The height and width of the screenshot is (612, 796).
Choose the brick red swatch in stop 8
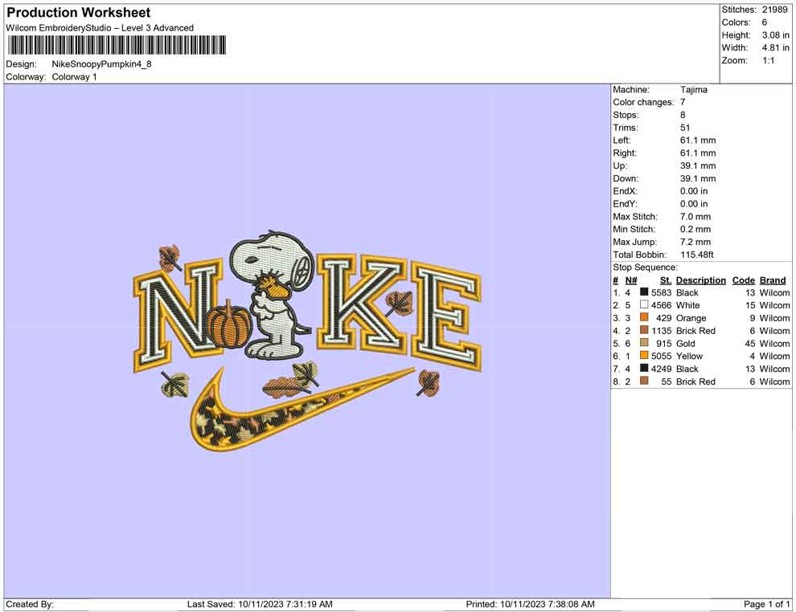[x=644, y=381]
